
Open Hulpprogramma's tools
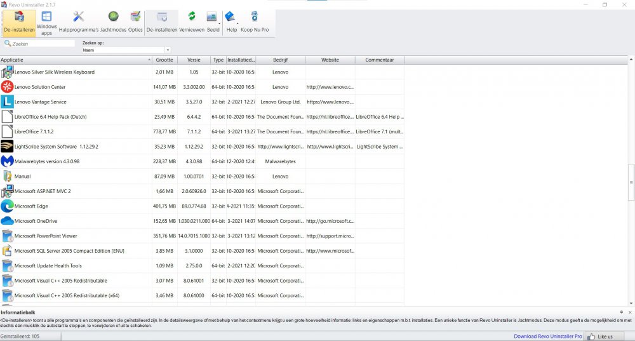click(79, 22)
